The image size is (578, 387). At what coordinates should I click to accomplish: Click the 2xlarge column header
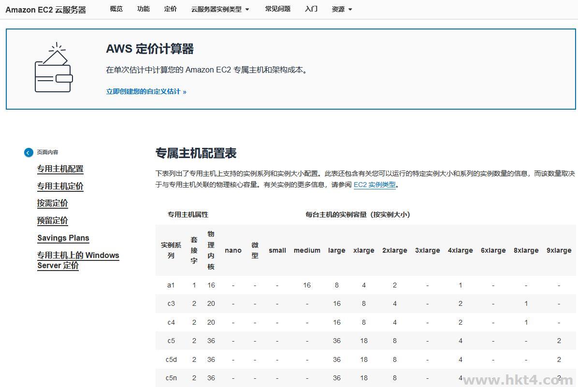click(394, 250)
